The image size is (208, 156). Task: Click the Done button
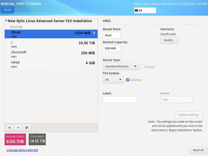pyautogui.click(x=7, y=10)
